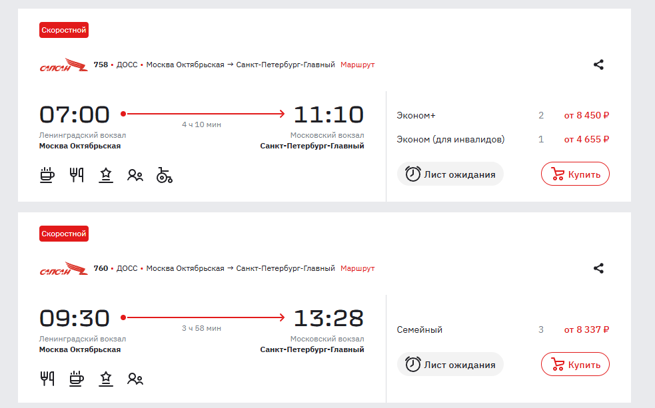Join Лист ожидания for train 758

click(450, 174)
